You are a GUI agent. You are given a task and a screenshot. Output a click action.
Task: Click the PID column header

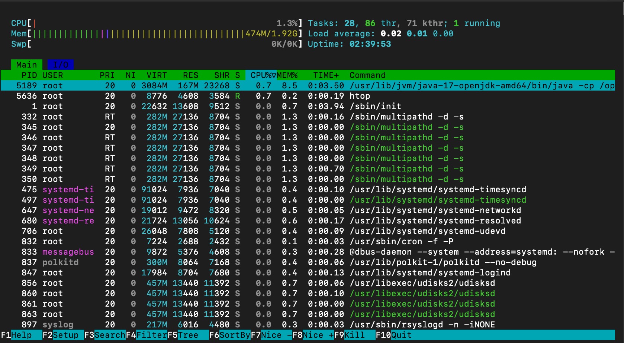(29, 75)
